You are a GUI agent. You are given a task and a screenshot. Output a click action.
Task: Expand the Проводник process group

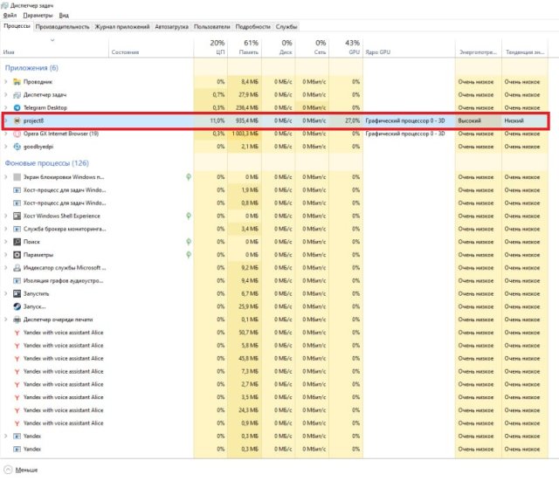click(x=6, y=81)
